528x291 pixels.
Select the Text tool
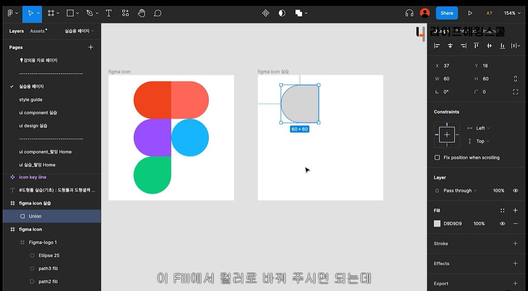point(109,13)
